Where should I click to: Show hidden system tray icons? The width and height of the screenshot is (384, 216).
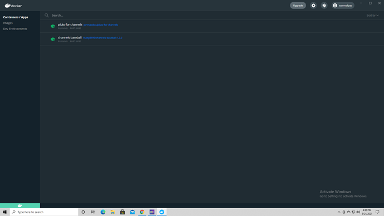coord(339,212)
